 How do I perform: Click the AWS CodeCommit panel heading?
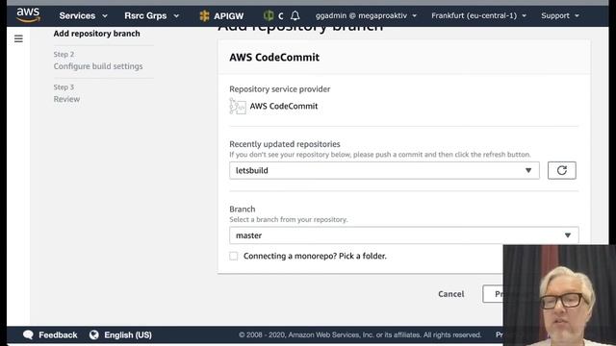274,58
